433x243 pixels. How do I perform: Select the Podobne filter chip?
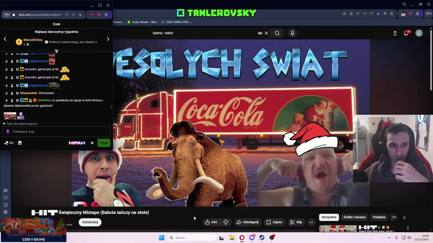(379, 217)
